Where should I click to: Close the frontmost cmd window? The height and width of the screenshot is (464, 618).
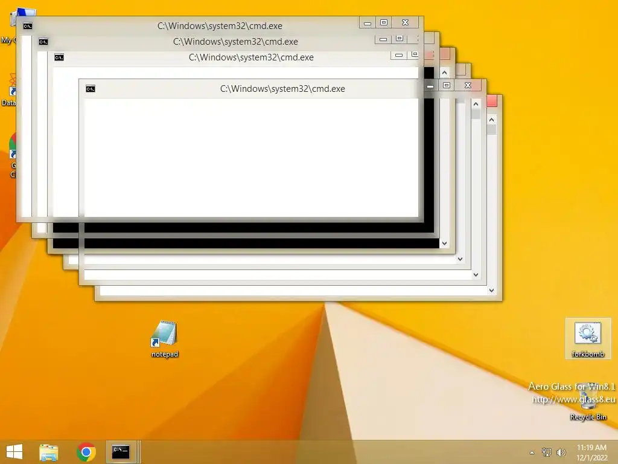(468, 85)
